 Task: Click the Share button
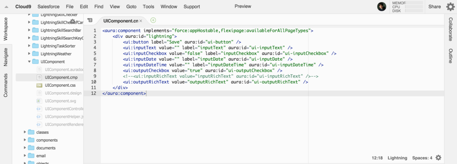coord(435,7)
